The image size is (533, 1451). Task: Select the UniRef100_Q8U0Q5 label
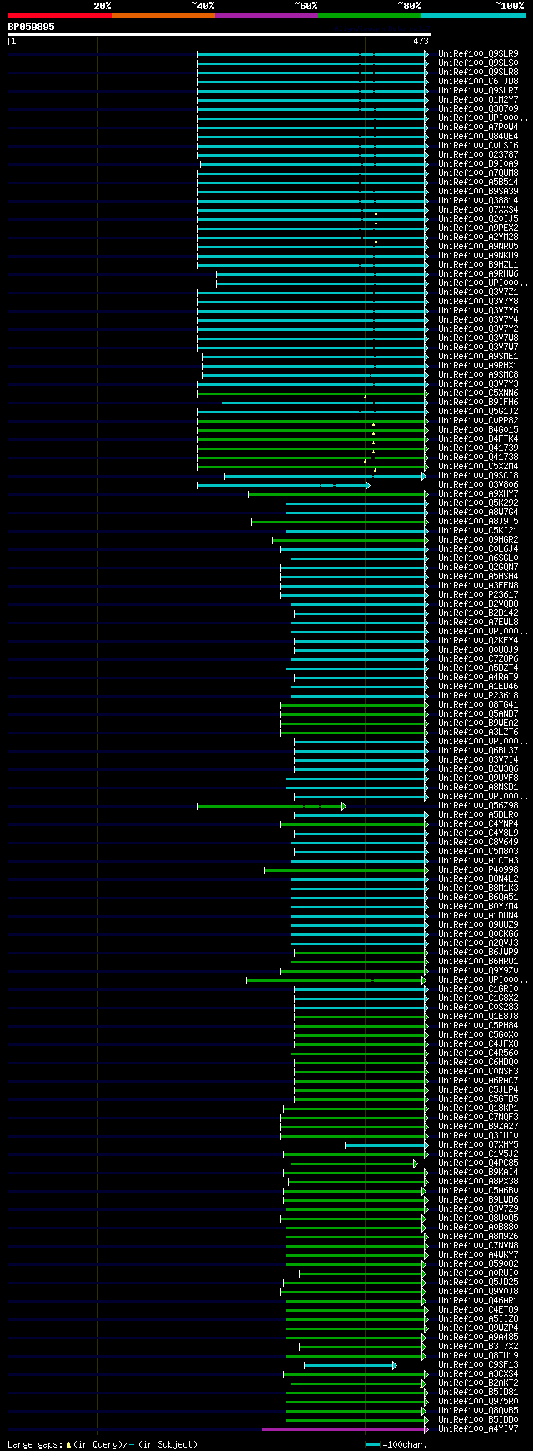tap(478, 1218)
